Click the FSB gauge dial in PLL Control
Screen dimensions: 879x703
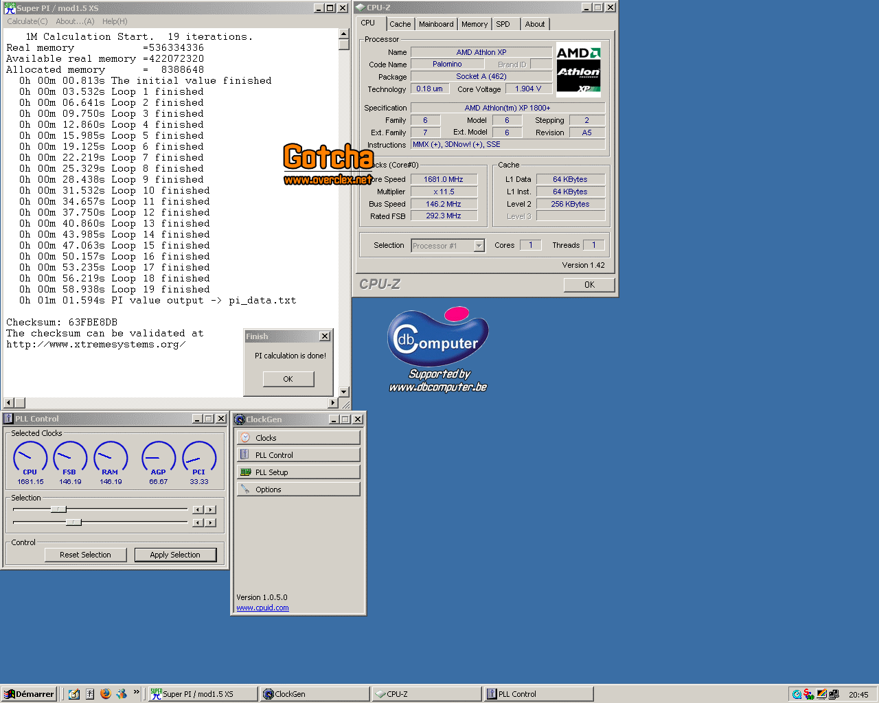[x=70, y=457]
